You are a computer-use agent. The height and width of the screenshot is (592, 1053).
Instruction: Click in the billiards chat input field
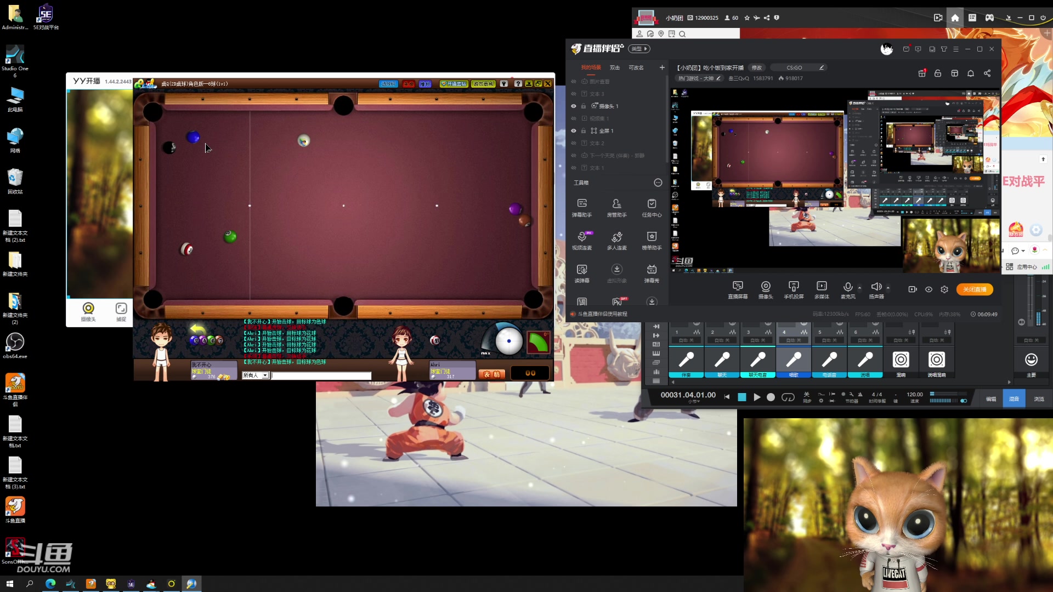pos(321,375)
